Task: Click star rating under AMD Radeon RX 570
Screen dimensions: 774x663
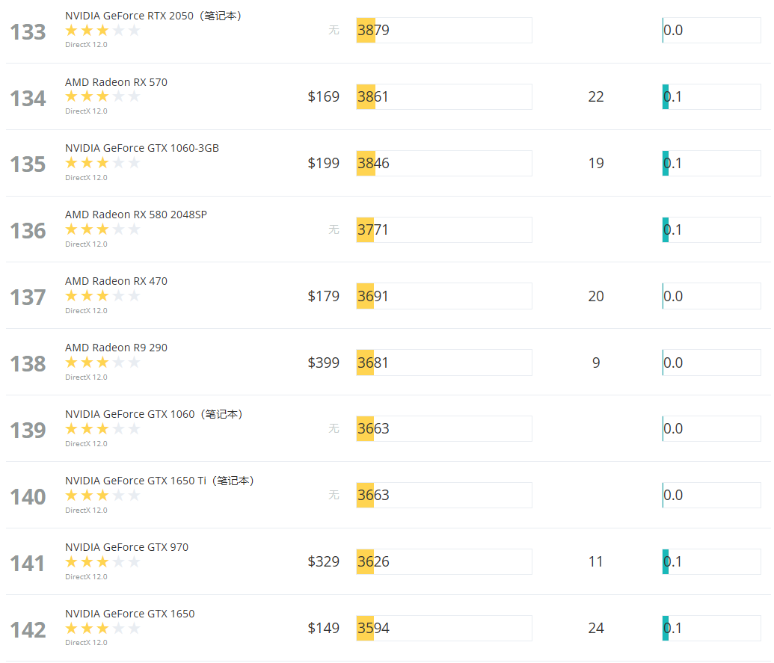Action: [102, 96]
